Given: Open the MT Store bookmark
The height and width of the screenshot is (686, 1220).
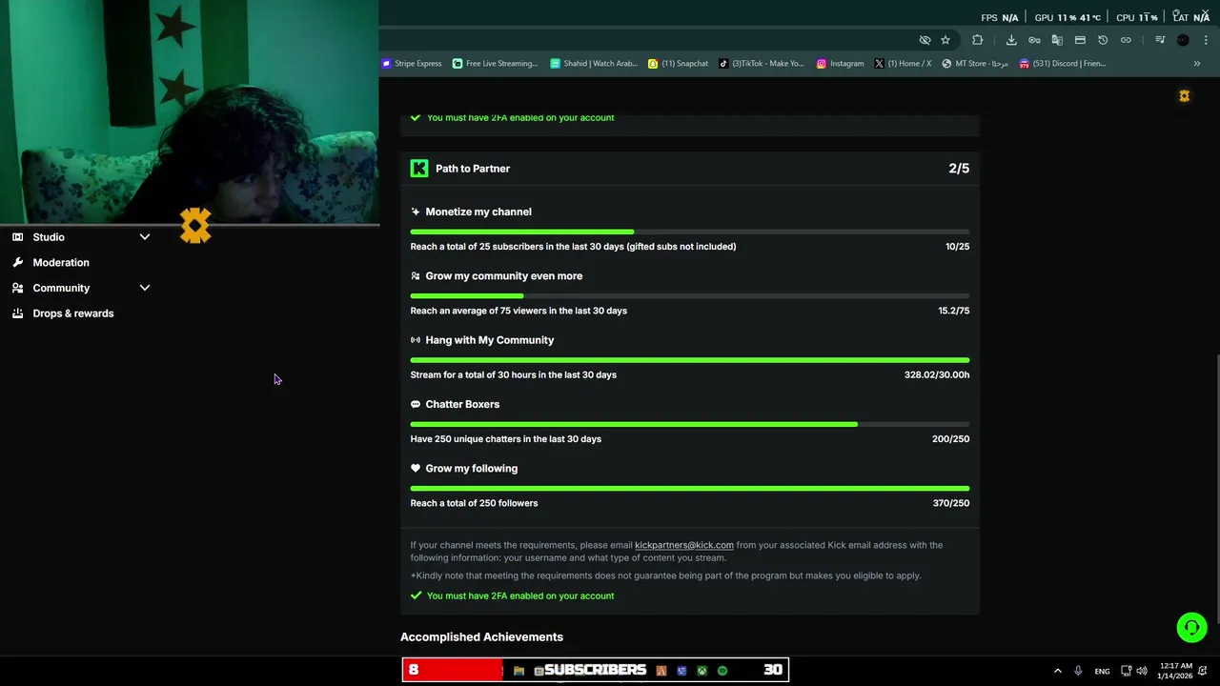Looking at the screenshot, I should [x=975, y=64].
